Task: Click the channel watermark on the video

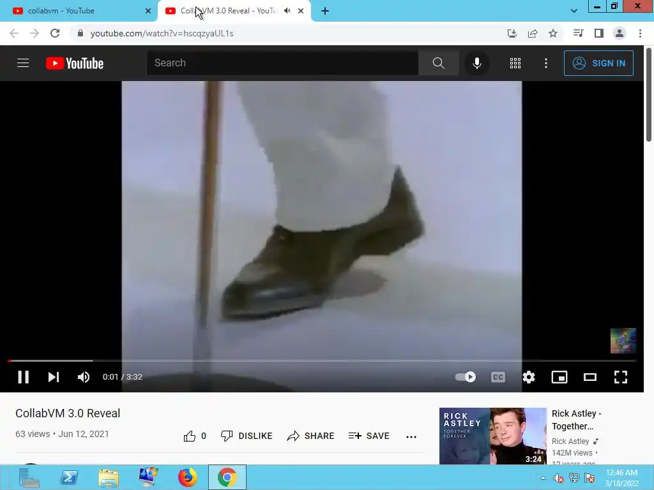Action: pyautogui.click(x=623, y=341)
